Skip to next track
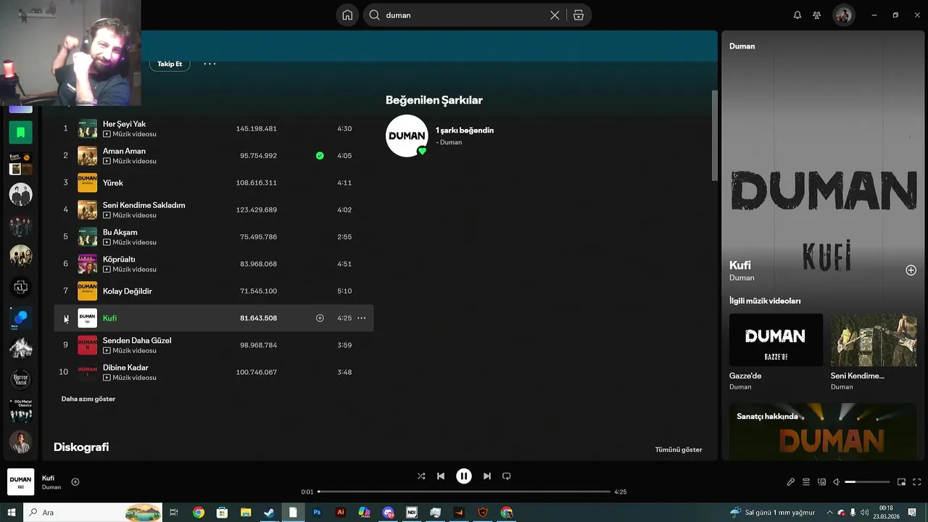This screenshot has height=522, width=928. coord(487,476)
